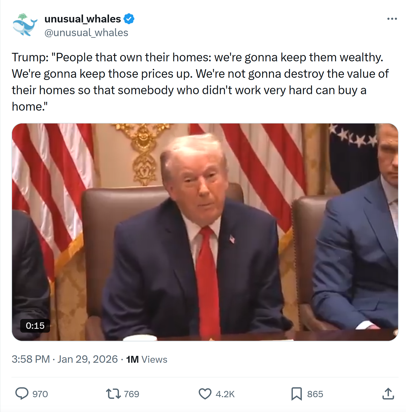Click the 865 bookmarks count
This screenshot has width=406, height=412.
pyautogui.click(x=315, y=394)
